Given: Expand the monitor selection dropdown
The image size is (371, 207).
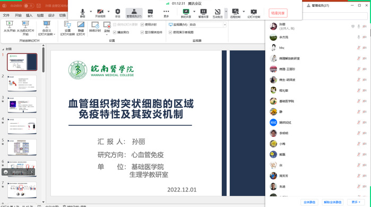Looking at the screenshot, I should pos(225,24).
